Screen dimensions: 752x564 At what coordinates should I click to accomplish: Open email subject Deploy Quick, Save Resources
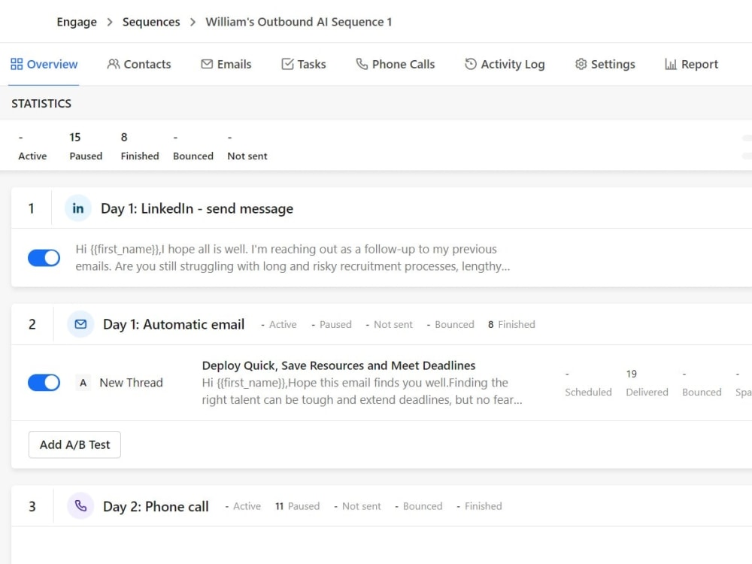[338, 365]
